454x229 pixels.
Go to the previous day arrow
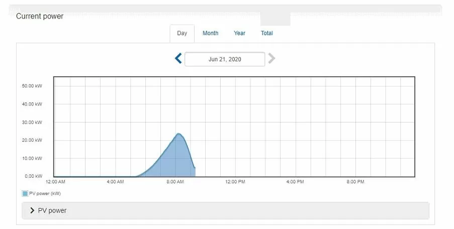pos(178,59)
